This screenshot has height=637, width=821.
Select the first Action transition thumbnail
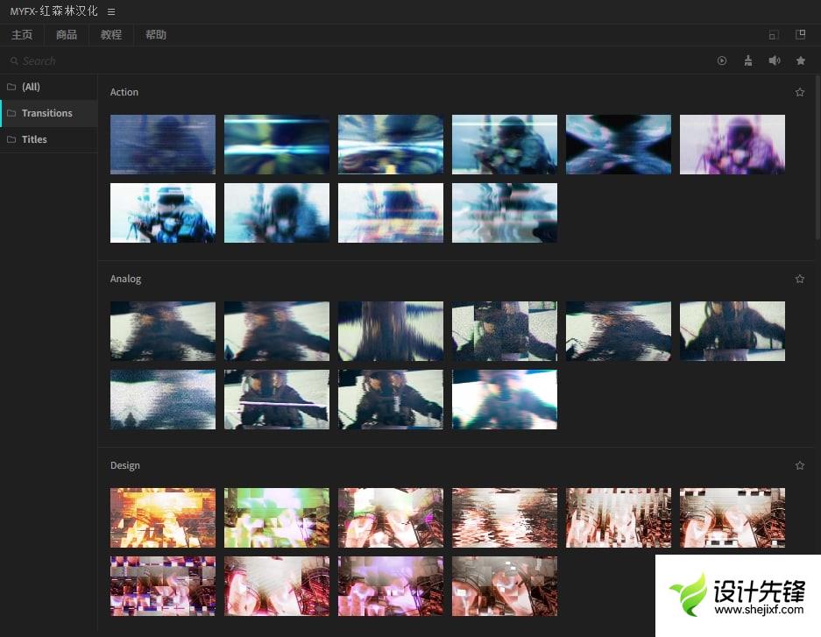click(163, 145)
